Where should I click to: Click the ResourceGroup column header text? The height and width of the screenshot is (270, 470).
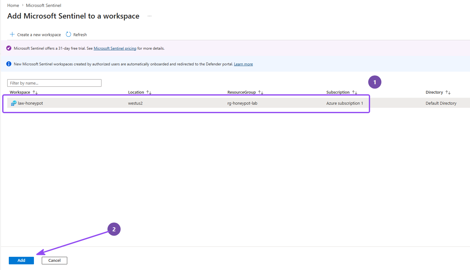point(242,92)
